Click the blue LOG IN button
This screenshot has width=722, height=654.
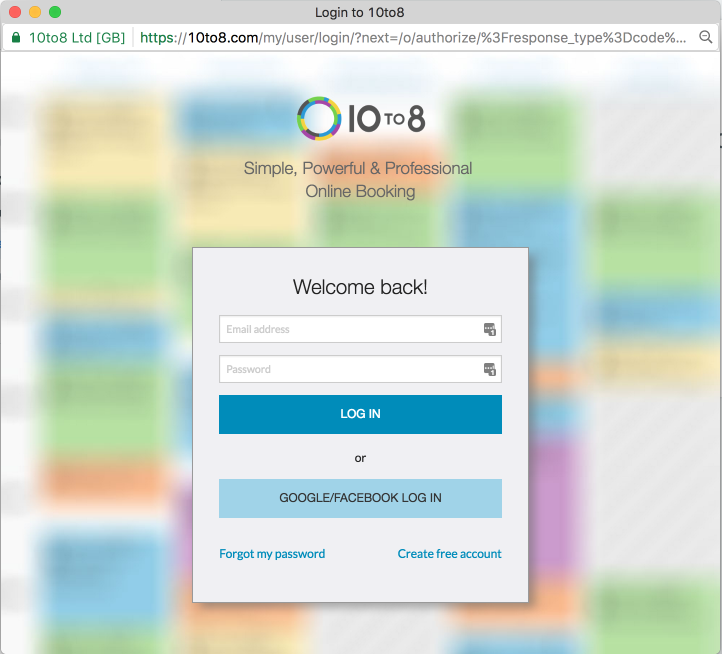point(360,414)
